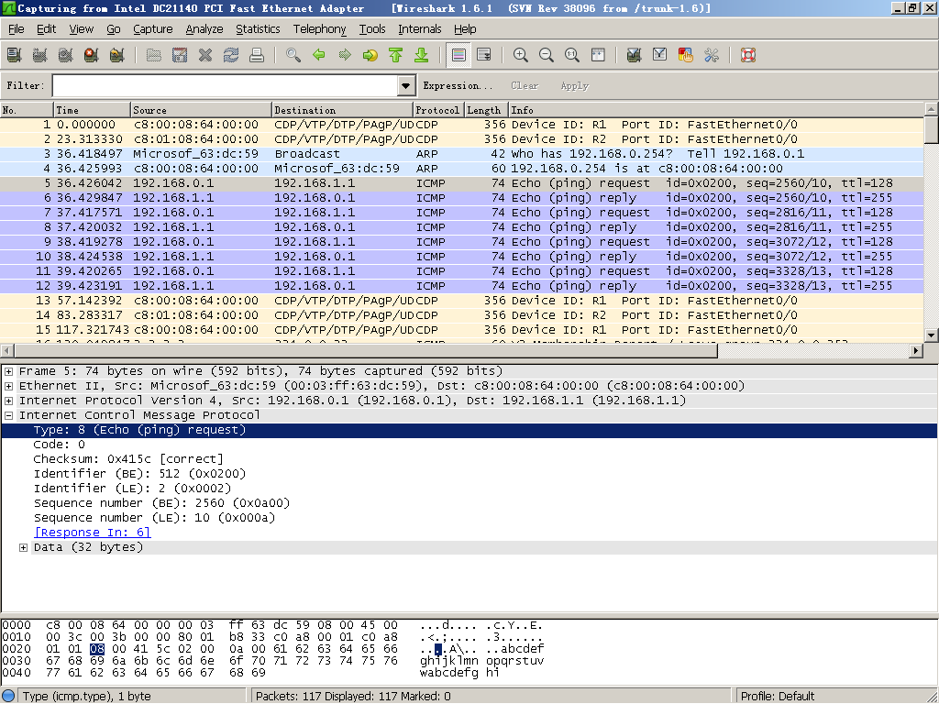Follow the Response In: 6 link
Image resolution: width=939 pixels, height=704 pixels.
point(93,533)
